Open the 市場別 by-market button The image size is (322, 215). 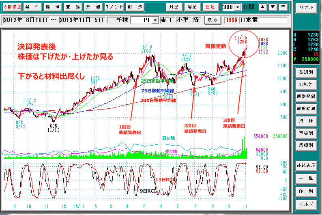tap(306, 133)
